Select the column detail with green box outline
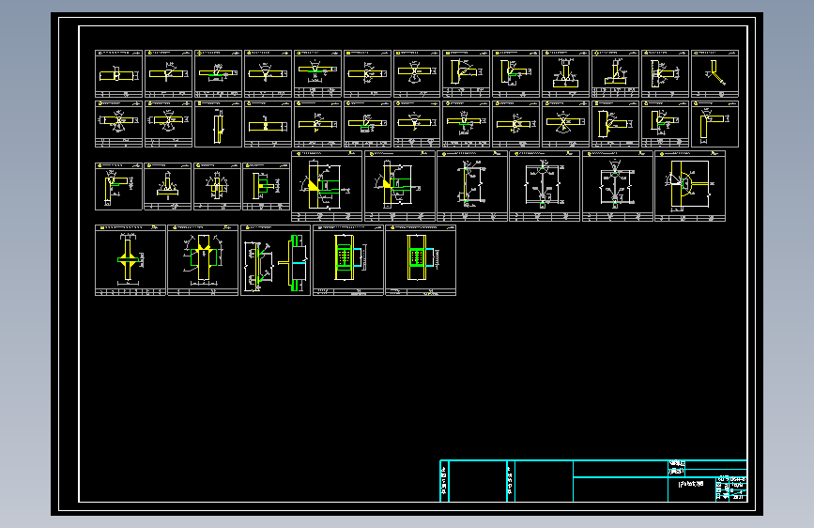 [203, 260]
